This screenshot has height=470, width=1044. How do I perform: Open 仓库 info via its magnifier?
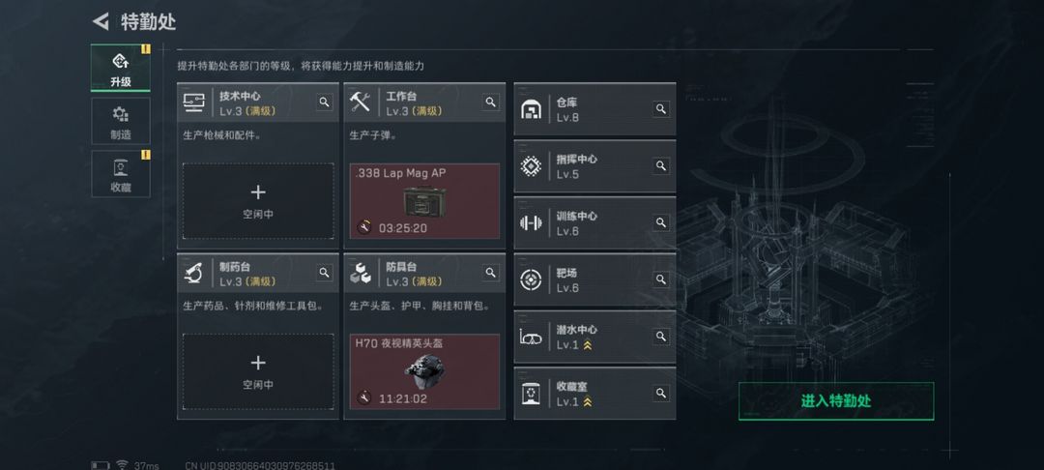pyautogui.click(x=661, y=108)
